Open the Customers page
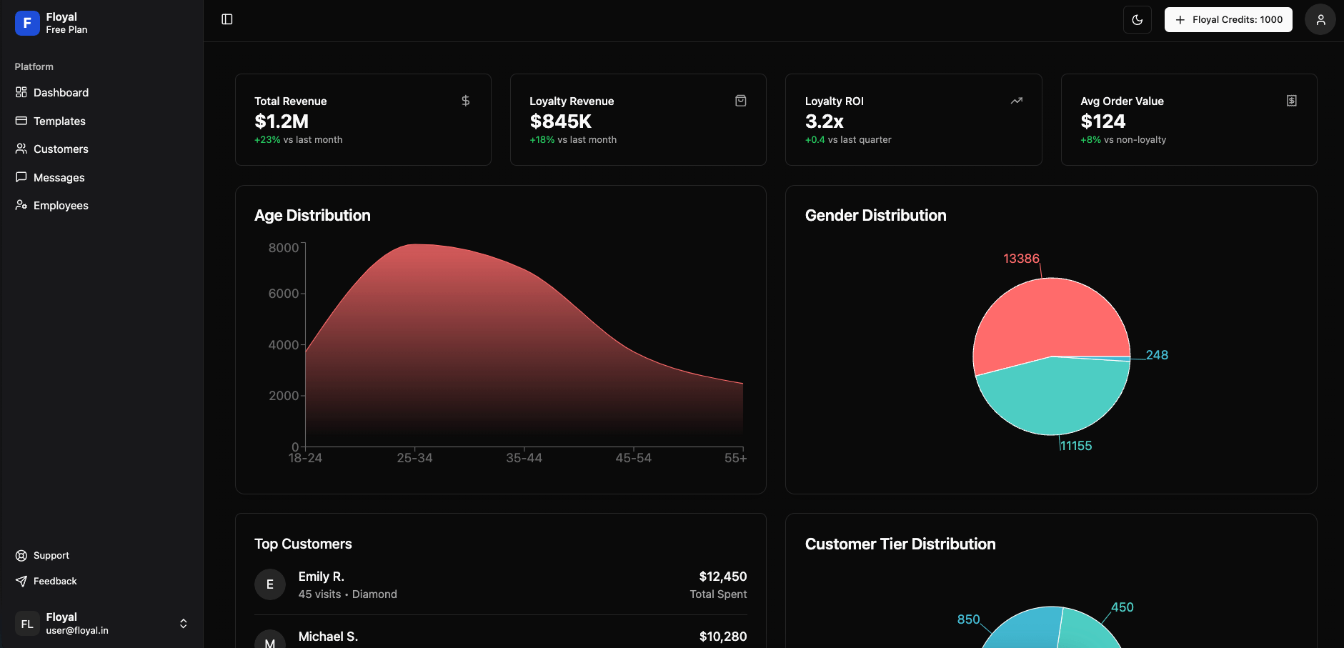1344x648 pixels. pos(61,149)
